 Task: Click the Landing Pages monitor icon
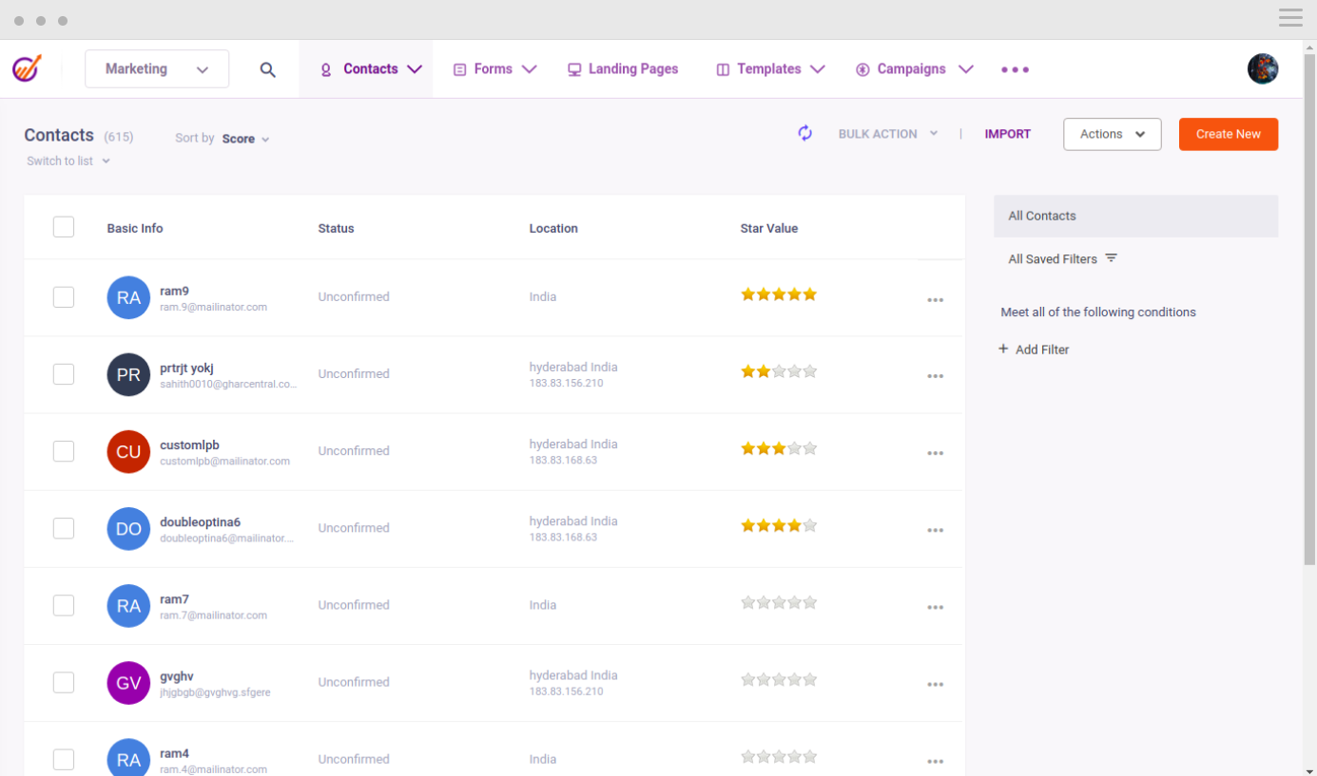(574, 69)
